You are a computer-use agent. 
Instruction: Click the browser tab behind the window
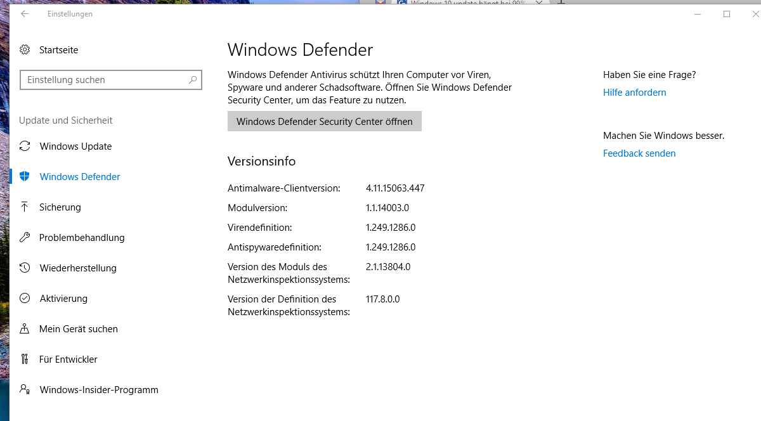(x=469, y=3)
